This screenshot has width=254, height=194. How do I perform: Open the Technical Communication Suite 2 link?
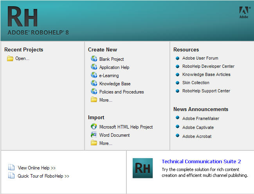pos(201,161)
